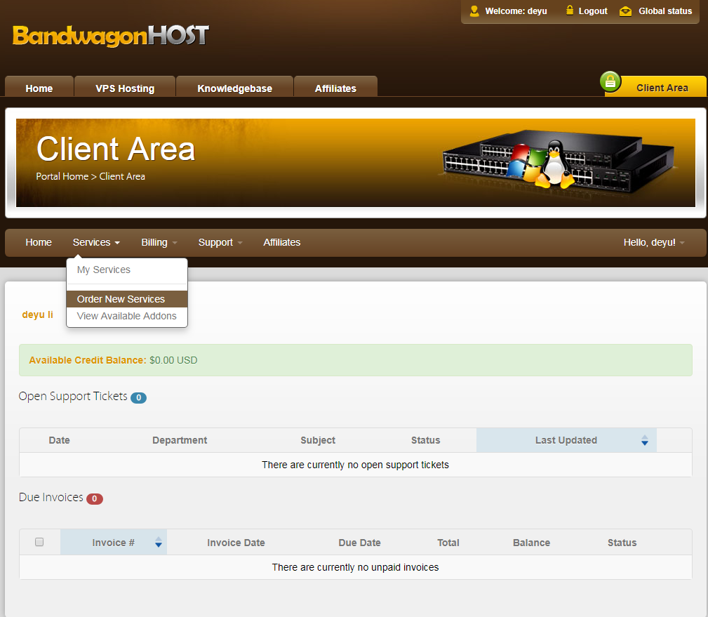Open the Hello, deyu! account dropdown
Viewport: 708px width, 617px height.
point(654,243)
